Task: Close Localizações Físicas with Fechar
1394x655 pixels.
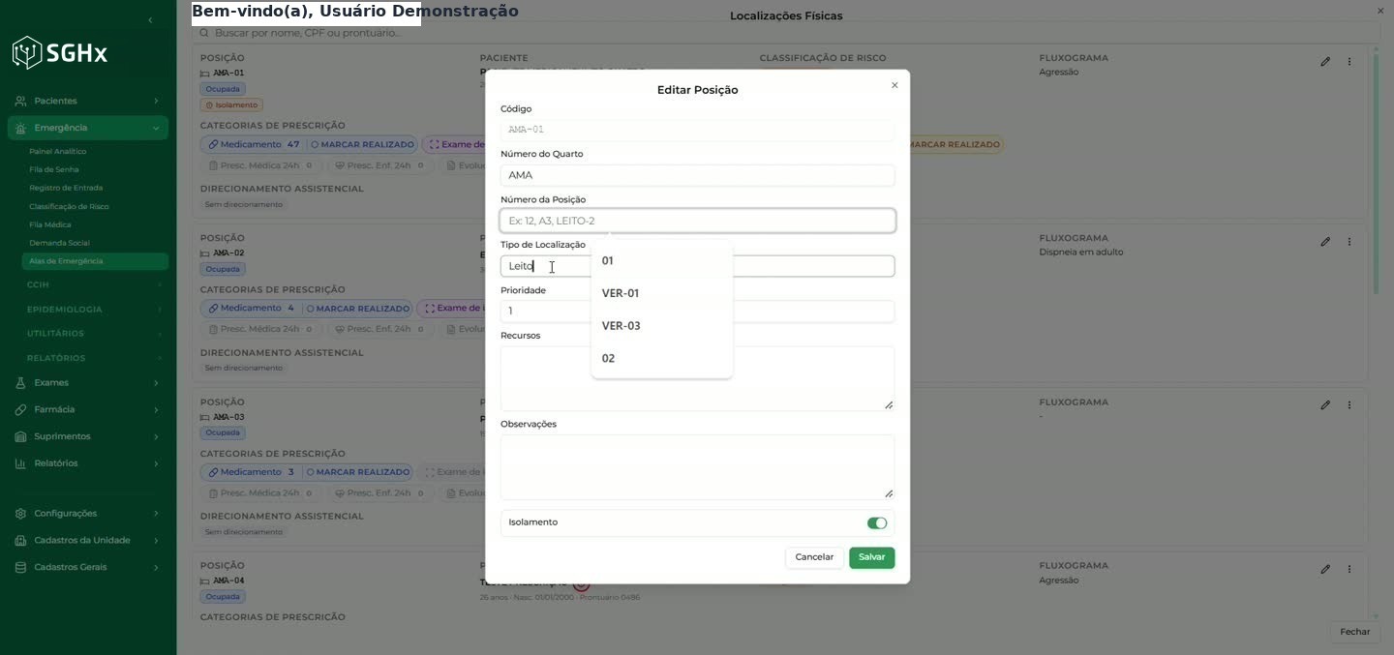Action: (x=1354, y=632)
